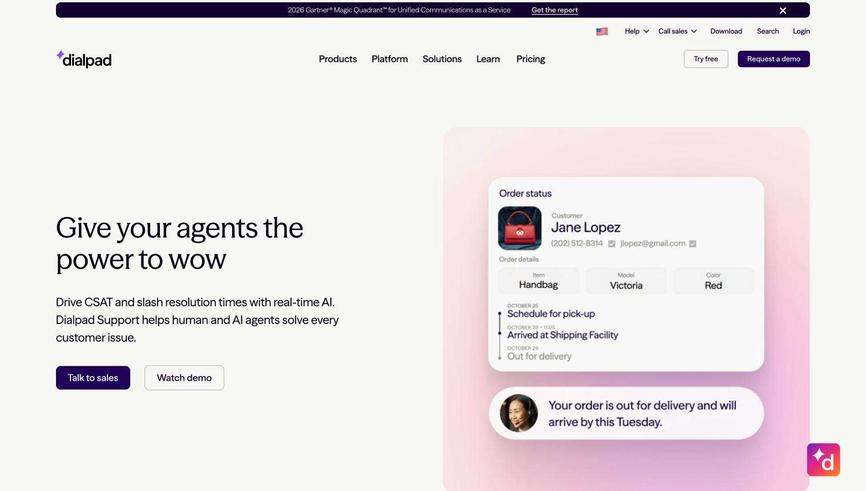Open the Platform menu
The height and width of the screenshot is (491, 866).
tap(390, 59)
